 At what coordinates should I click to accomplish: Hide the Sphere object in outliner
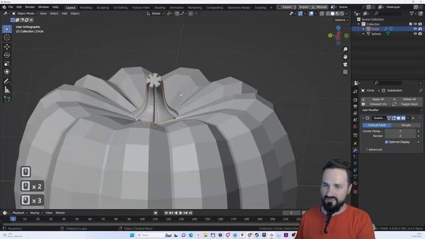tap(415, 34)
